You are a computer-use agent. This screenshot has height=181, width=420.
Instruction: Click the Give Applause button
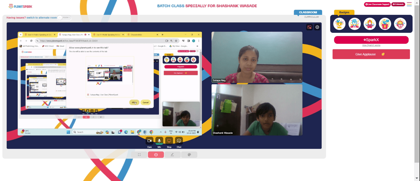[371, 54]
